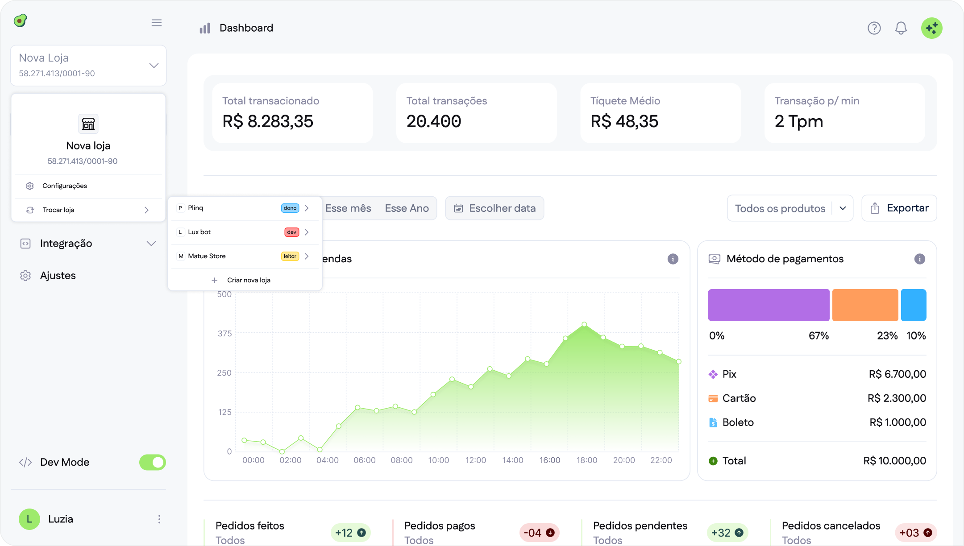The image size is (964, 546).
Task: Collapse the Integração section
Action: click(x=151, y=244)
